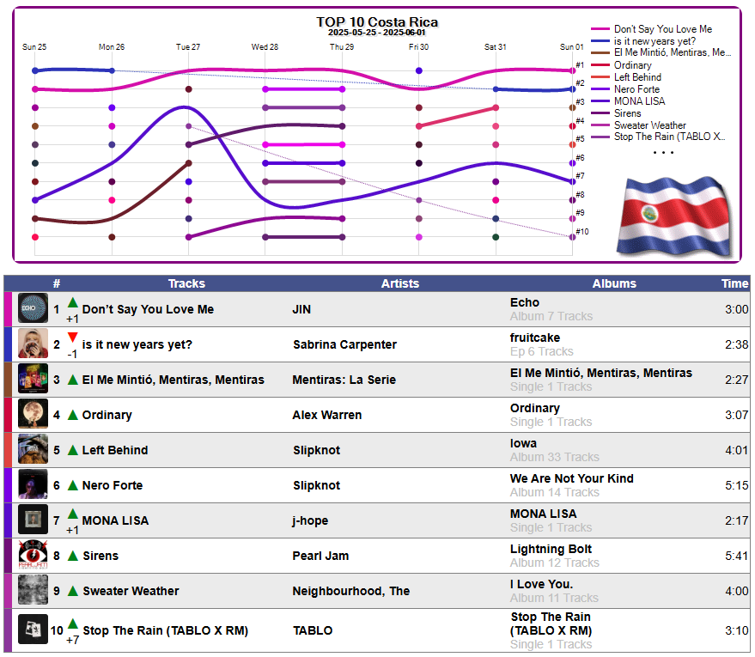The height and width of the screenshot is (657, 755).
Task: Open artist Mentiras: La Serie
Action: click(344, 380)
